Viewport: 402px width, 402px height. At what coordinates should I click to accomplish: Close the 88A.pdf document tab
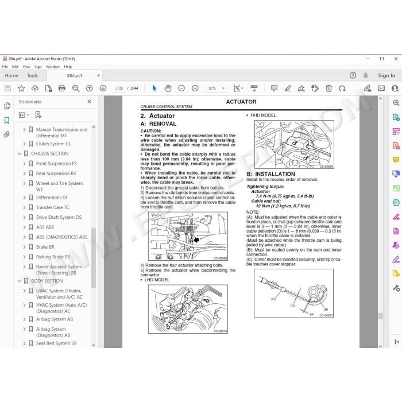click(98, 76)
